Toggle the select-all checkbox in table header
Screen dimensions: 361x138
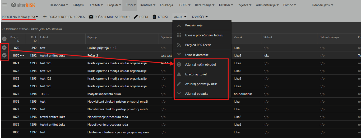4,39
